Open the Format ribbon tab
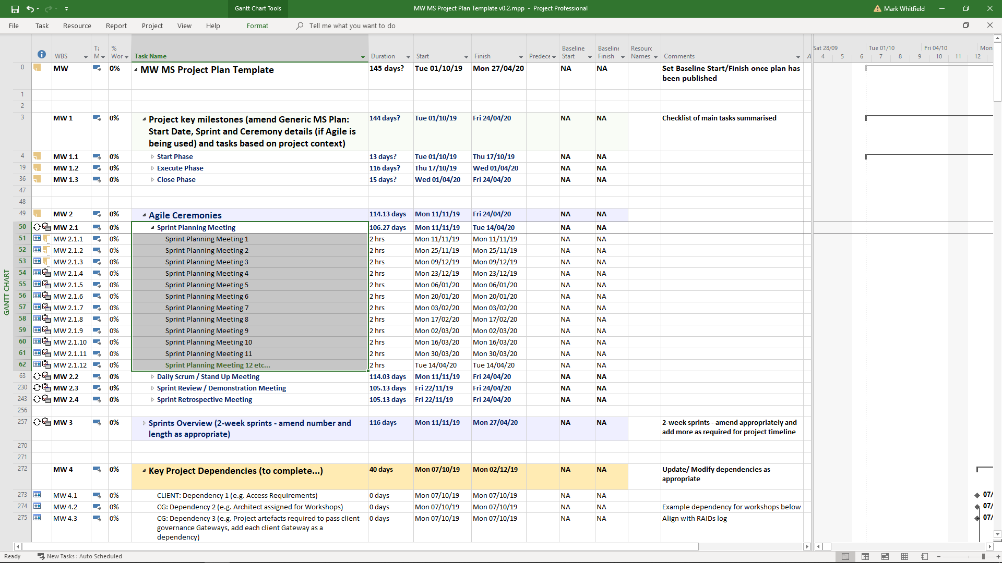1002x563 pixels. point(257,26)
